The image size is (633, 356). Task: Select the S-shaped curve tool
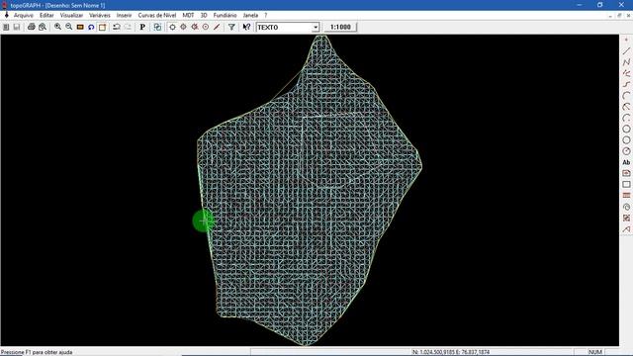[626, 84]
